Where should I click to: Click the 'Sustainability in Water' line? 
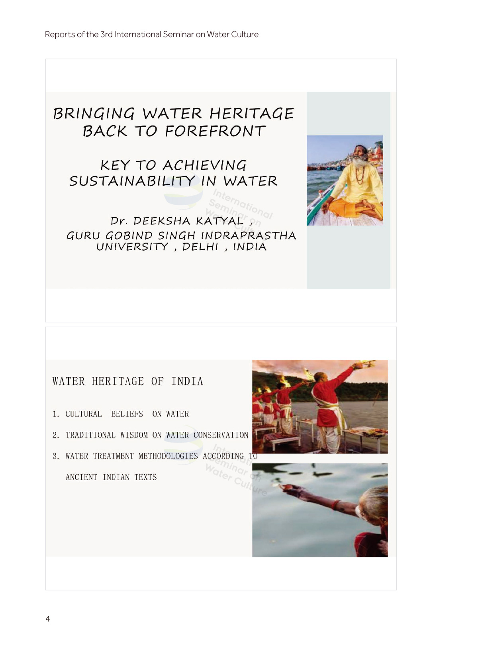pos(174,181)
